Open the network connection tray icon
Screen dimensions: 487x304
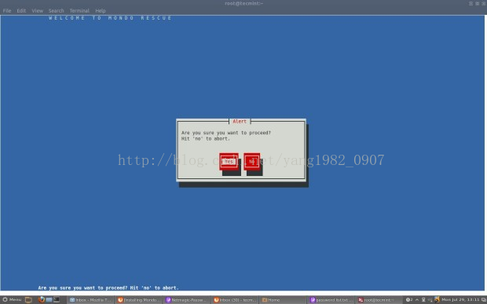[x=423, y=299]
